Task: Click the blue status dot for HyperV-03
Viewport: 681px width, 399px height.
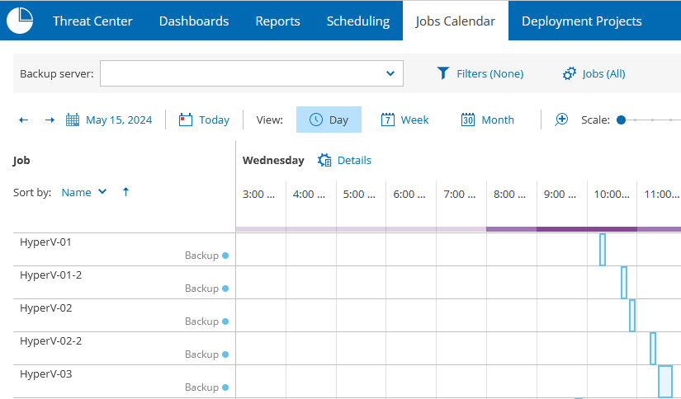Action: [x=225, y=387]
